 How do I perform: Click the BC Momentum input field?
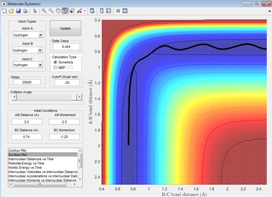click(x=64, y=137)
